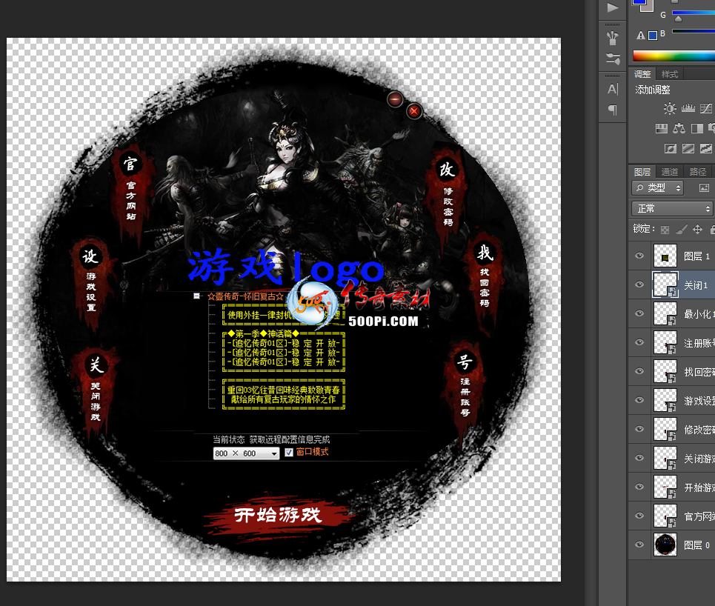The width and height of the screenshot is (715, 606).
Task: Open the Actions panel play icon
Action: pyautogui.click(x=613, y=7)
